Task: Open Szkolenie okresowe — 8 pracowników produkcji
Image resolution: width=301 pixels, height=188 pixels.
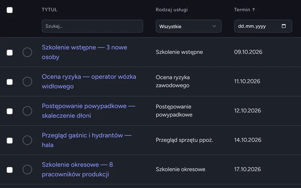Action: point(78,170)
